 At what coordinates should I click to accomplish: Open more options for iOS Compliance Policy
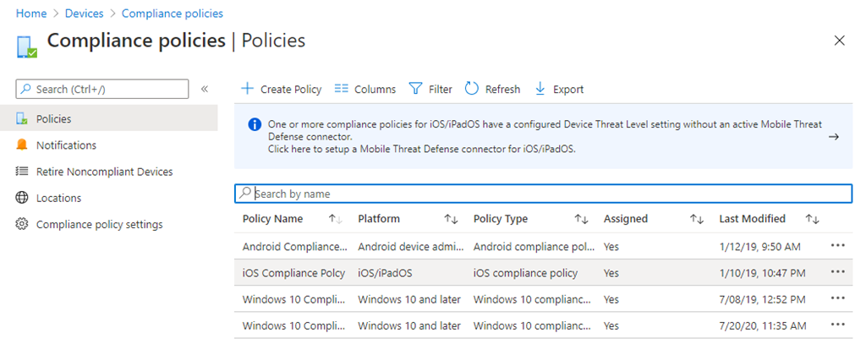pyautogui.click(x=838, y=272)
